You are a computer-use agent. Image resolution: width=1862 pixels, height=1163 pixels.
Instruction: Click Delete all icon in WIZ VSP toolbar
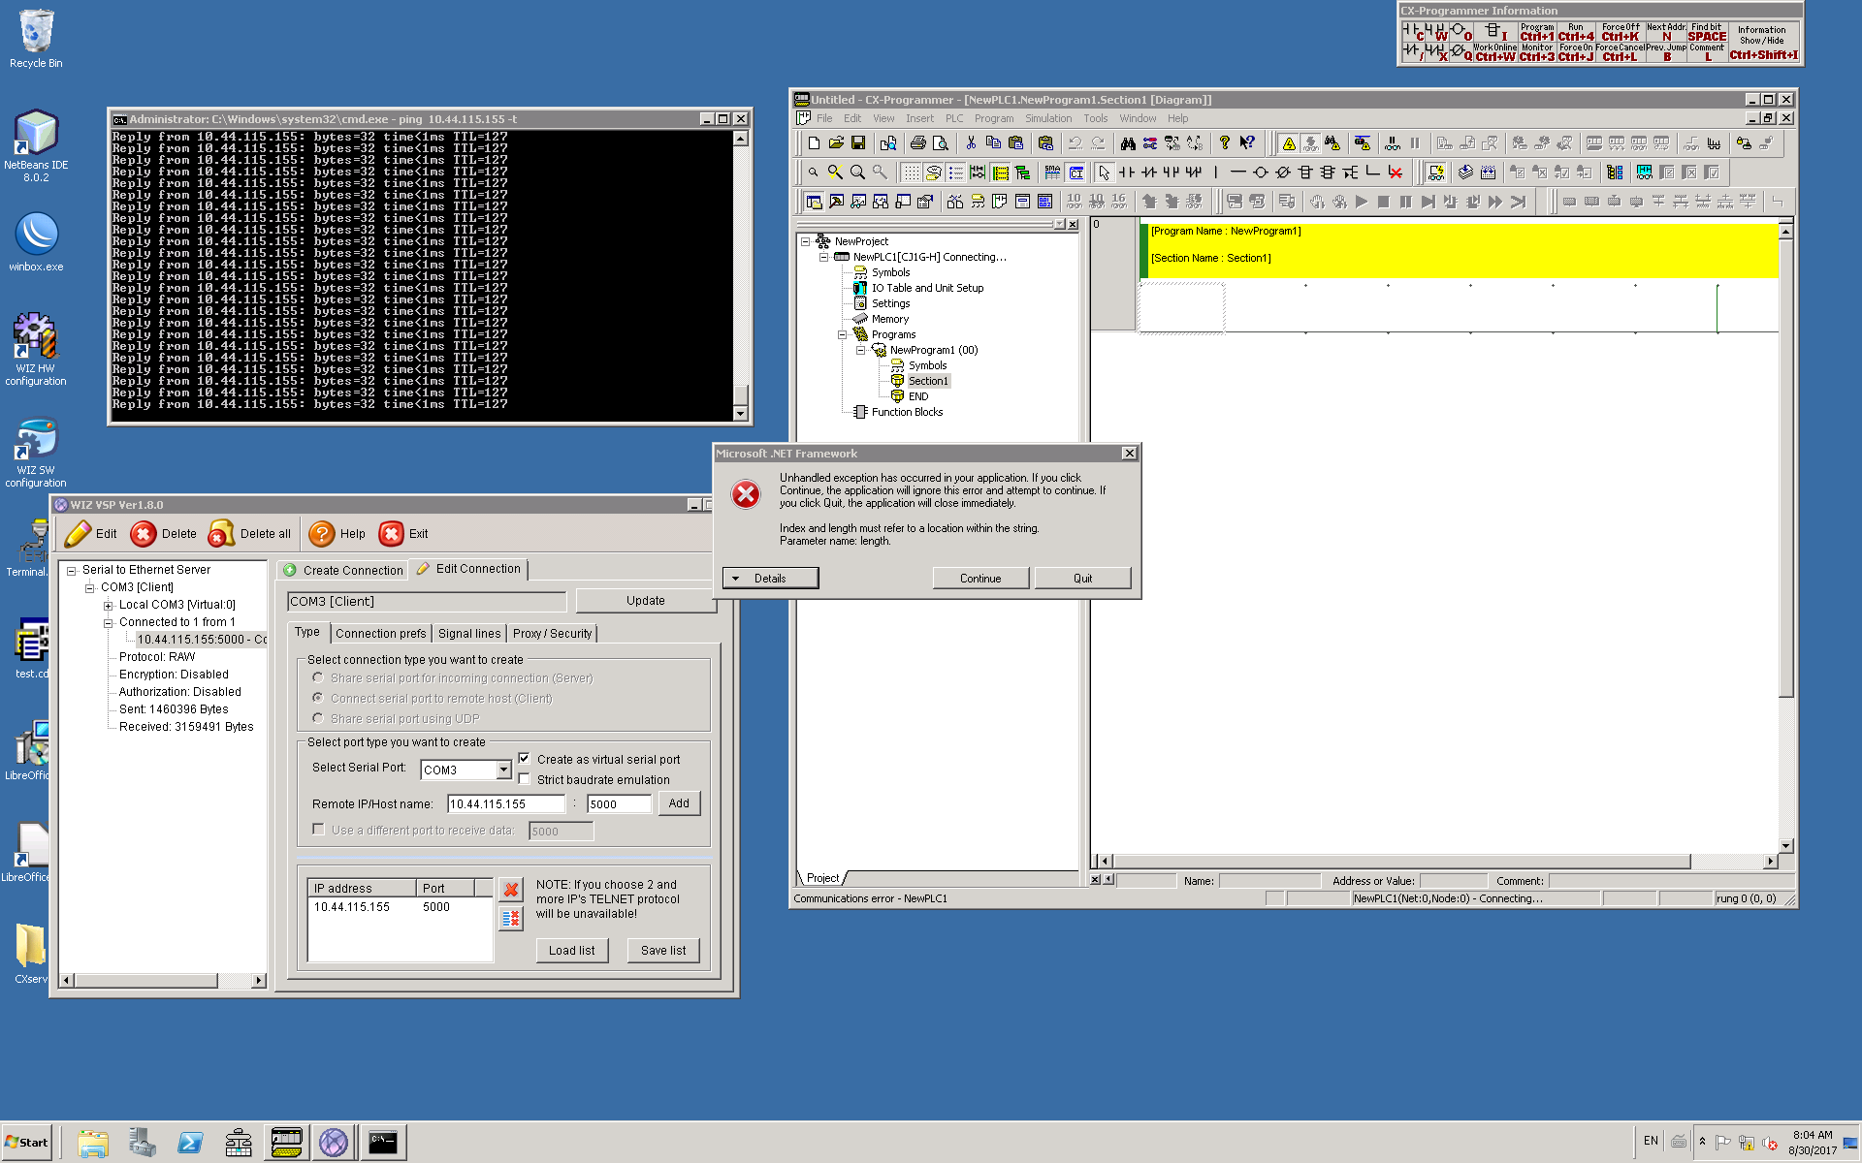coord(222,534)
